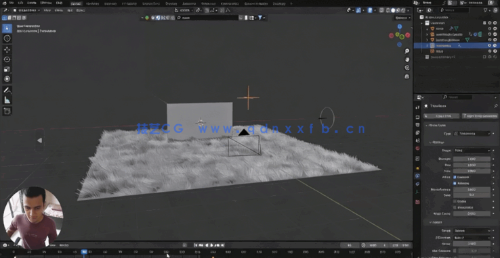
Task: Click the Force Field button
Action: [442, 116]
